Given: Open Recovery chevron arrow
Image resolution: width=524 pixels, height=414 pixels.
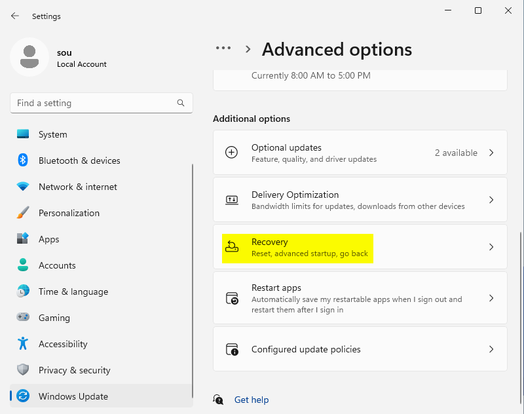Looking at the screenshot, I should click(x=491, y=247).
